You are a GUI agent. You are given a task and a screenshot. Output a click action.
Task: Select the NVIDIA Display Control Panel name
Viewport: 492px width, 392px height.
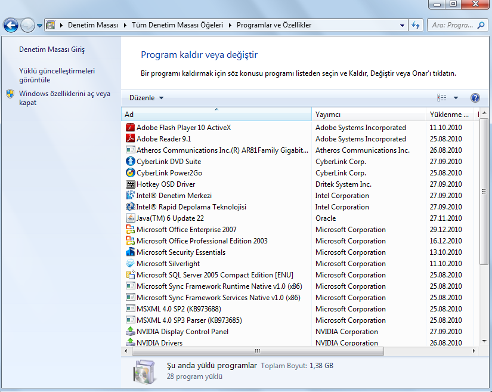(182, 332)
